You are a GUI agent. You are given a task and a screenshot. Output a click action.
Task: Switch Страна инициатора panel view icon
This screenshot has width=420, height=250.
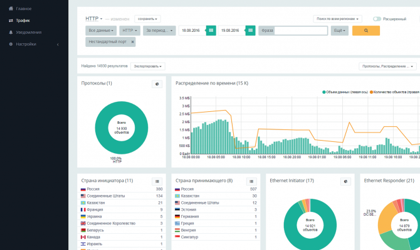tap(157, 182)
